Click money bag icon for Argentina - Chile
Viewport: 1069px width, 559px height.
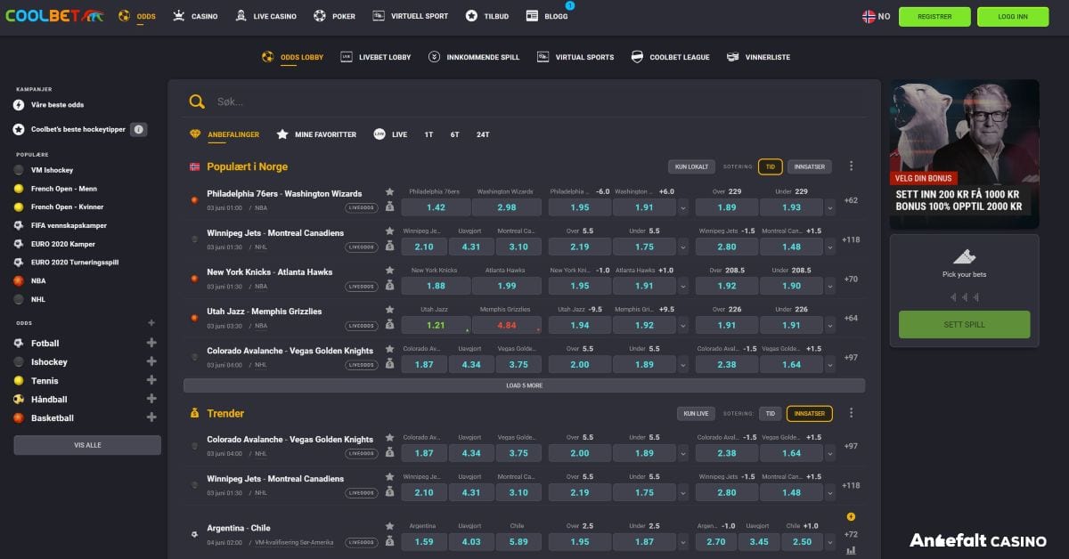389,541
